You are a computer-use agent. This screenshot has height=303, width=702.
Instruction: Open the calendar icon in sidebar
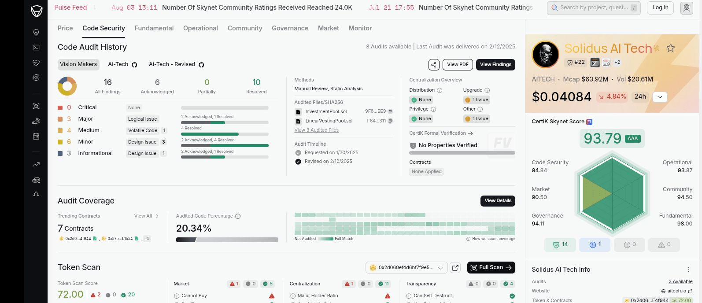point(36,137)
